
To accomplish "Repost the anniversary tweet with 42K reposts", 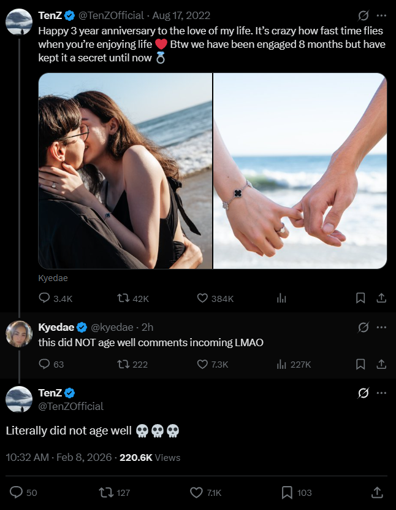I will [123, 298].
